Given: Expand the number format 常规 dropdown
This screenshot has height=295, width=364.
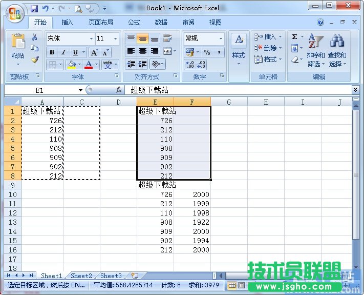Looking at the screenshot, I should click(x=221, y=38).
